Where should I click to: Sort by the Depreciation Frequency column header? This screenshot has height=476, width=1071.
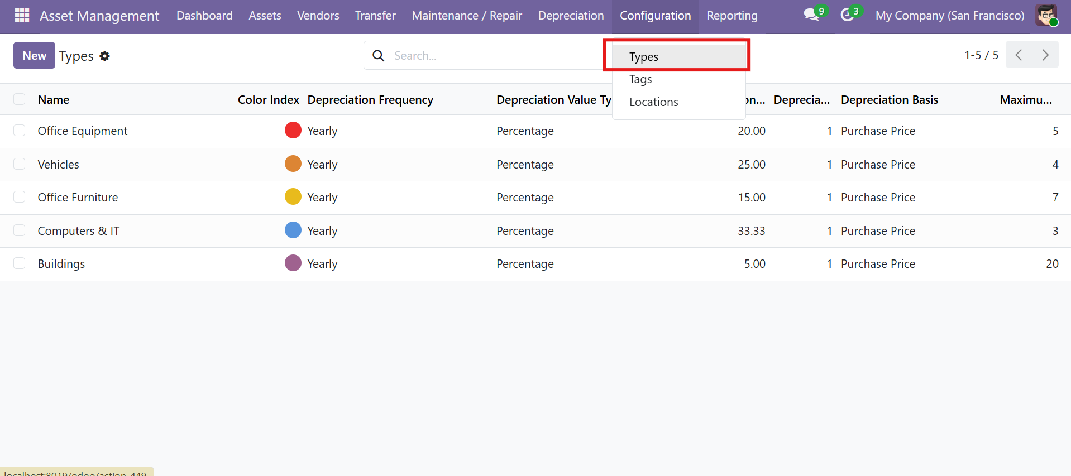[x=370, y=99]
